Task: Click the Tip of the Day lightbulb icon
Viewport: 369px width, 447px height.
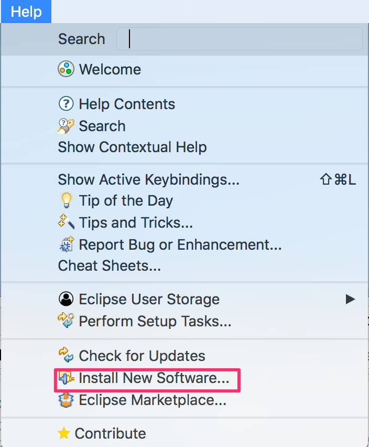Action: [67, 200]
